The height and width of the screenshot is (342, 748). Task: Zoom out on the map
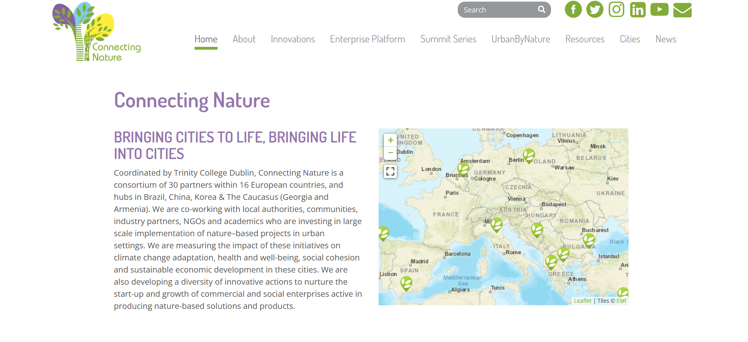pyautogui.click(x=390, y=153)
